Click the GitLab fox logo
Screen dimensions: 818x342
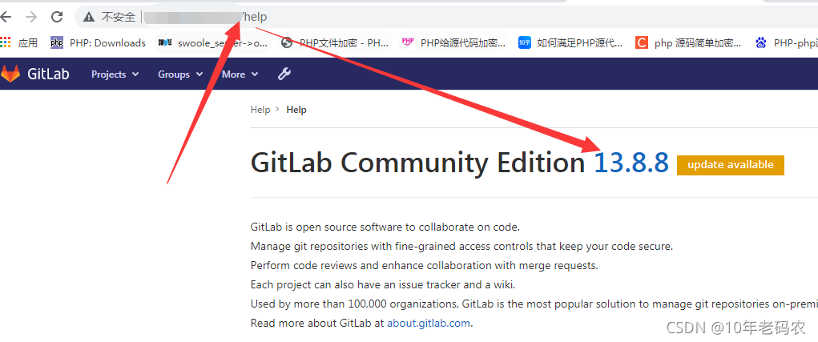point(10,74)
